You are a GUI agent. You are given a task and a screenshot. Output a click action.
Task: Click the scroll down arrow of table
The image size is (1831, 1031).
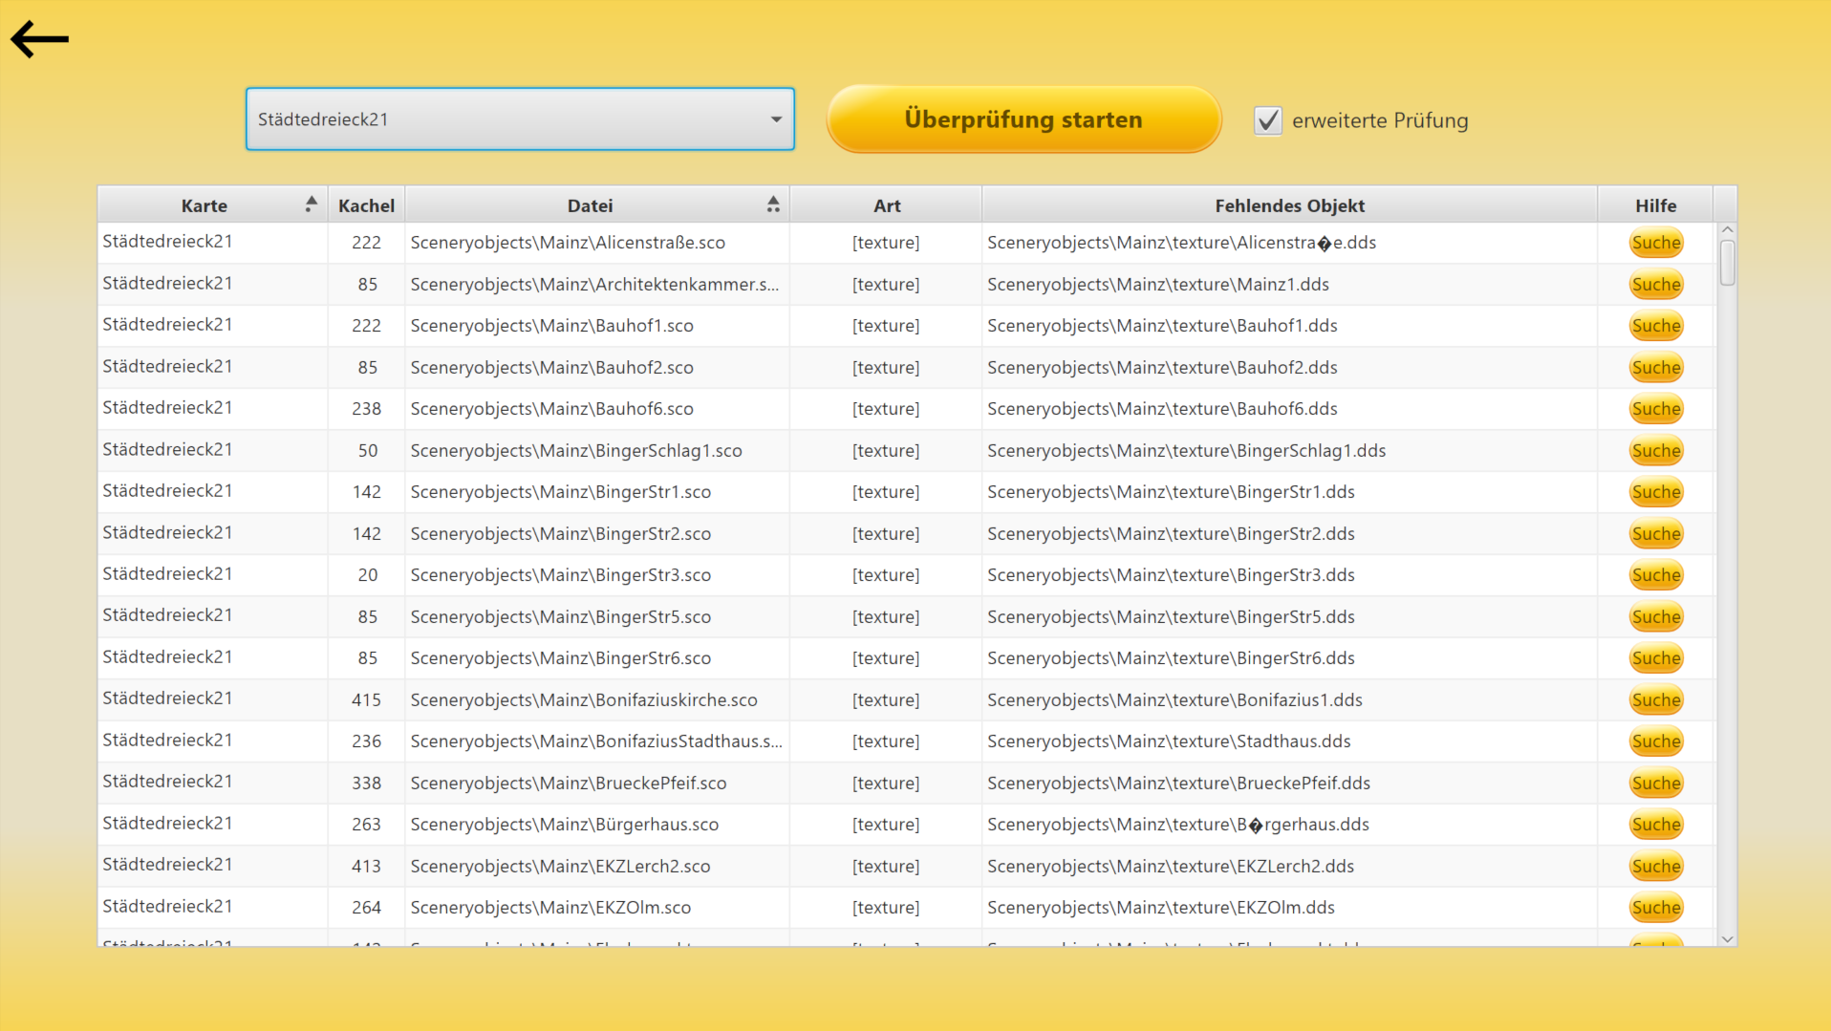[x=1727, y=939]
